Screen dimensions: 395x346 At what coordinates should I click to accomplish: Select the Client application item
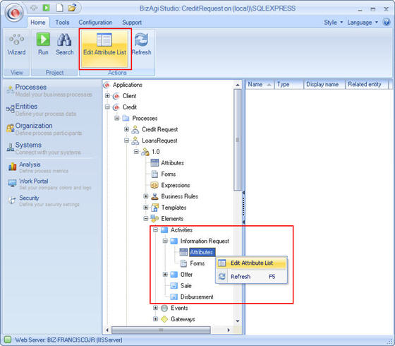click(x=130, y=96)
